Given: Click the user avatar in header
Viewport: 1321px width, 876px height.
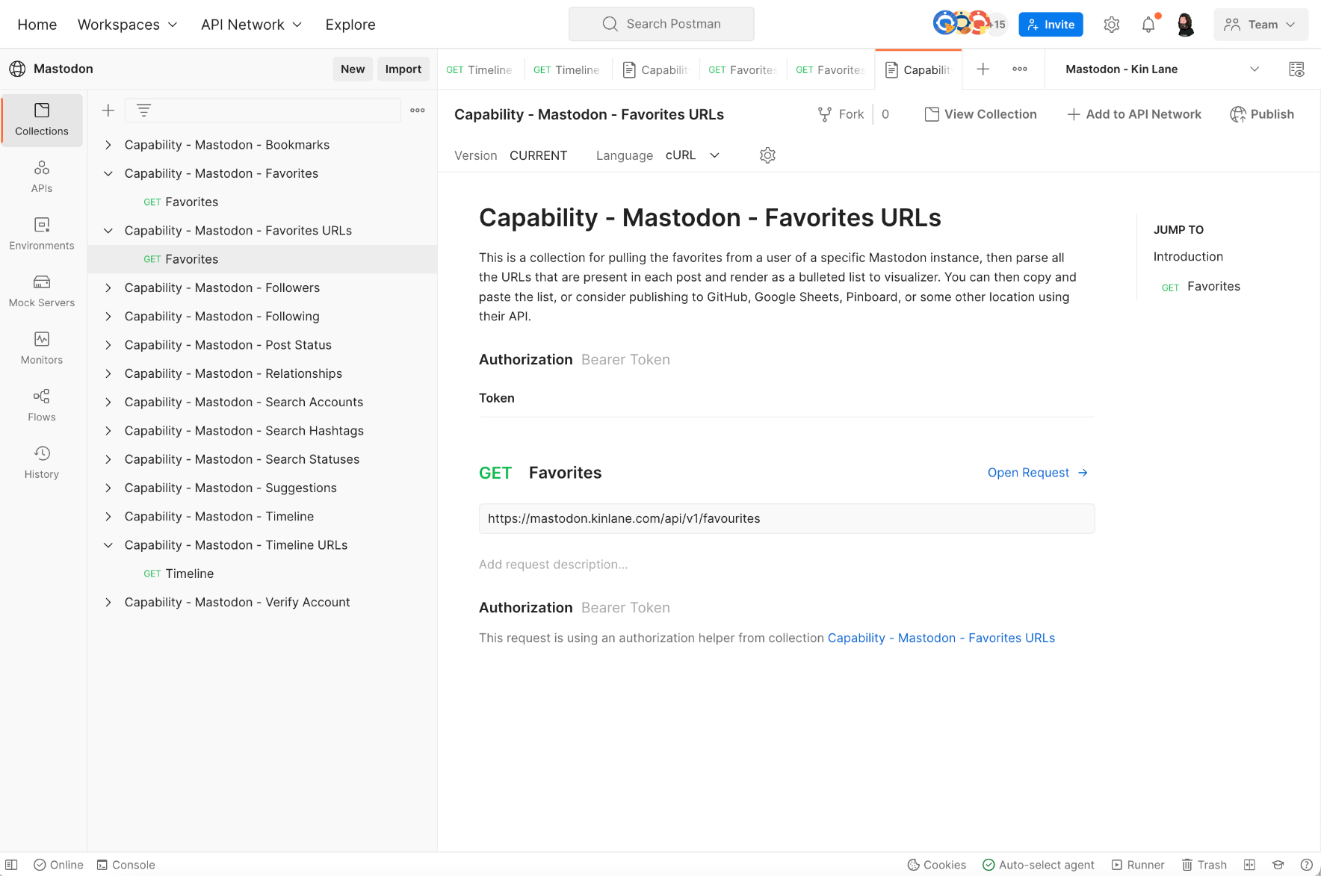Looking at the screenshot, I should coord(1185,25).
